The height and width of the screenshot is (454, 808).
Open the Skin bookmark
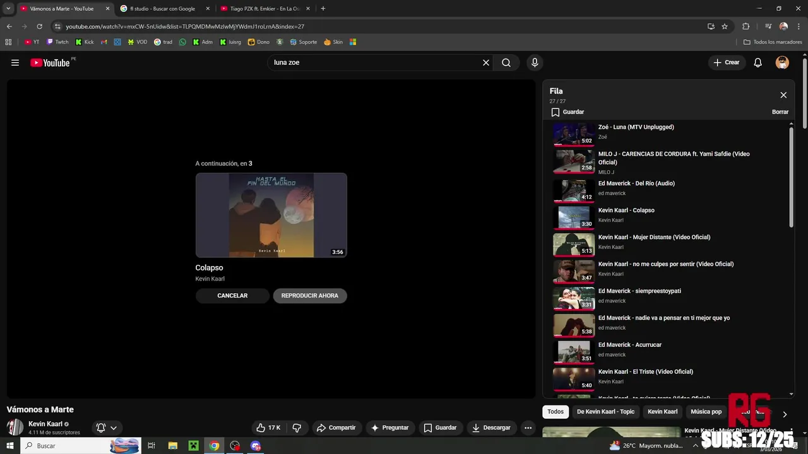[333, 42]
